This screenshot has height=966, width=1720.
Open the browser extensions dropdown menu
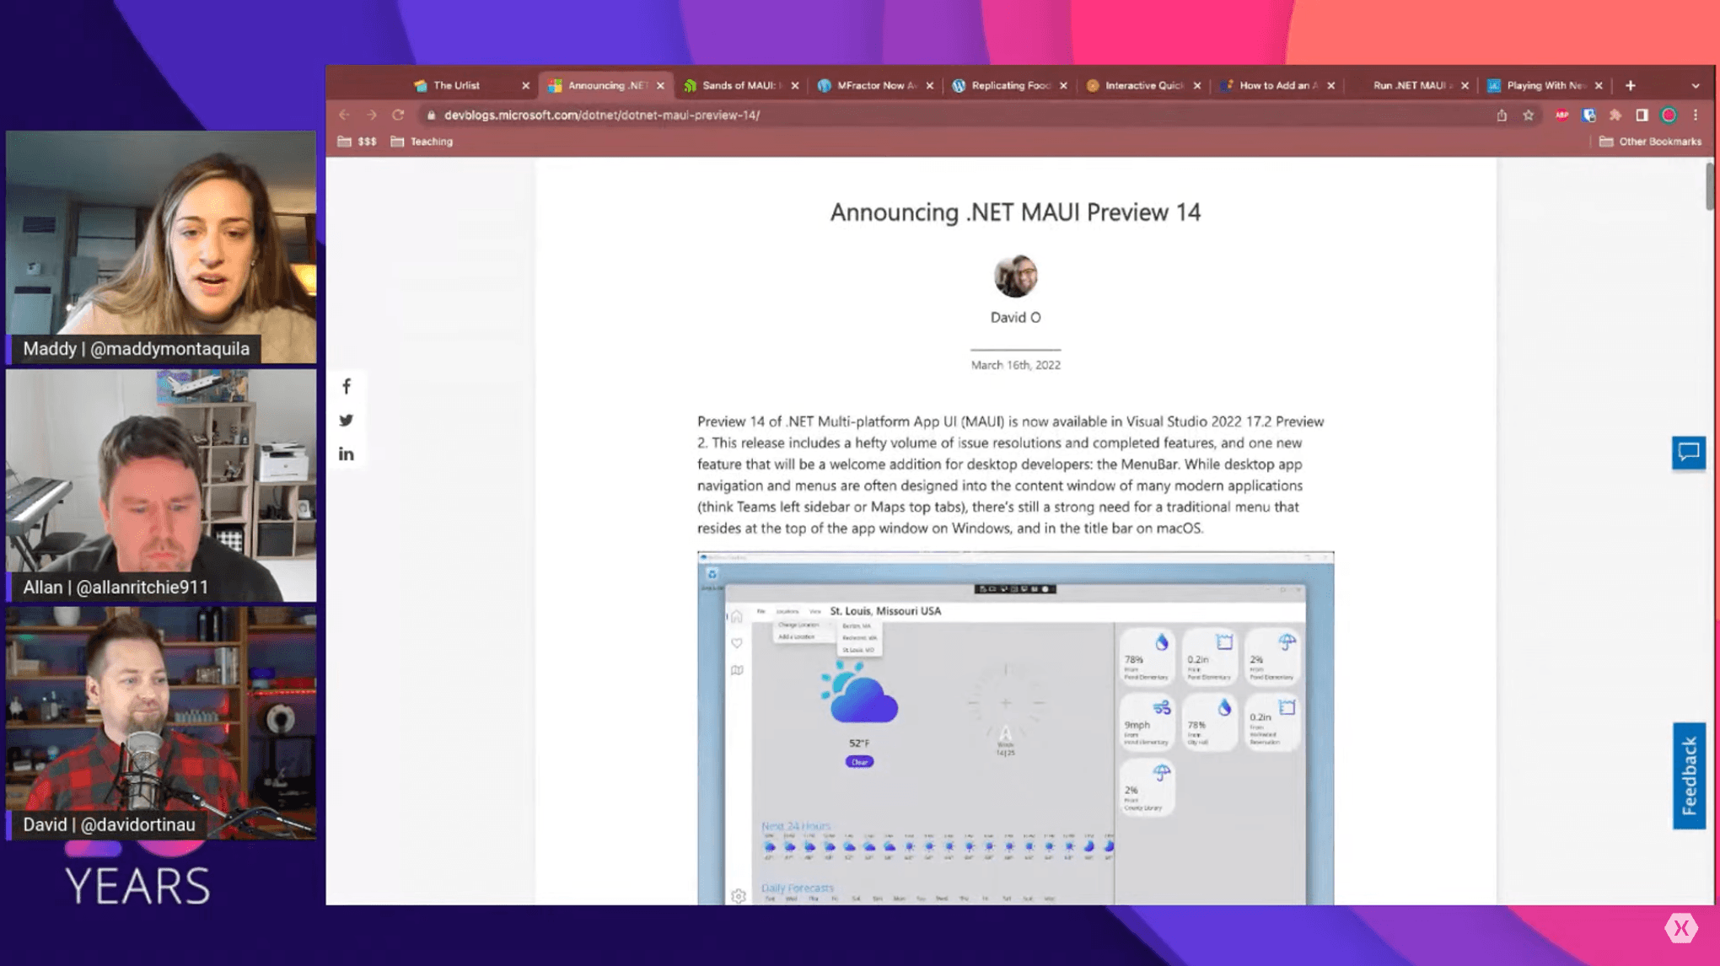point(1614,115)
